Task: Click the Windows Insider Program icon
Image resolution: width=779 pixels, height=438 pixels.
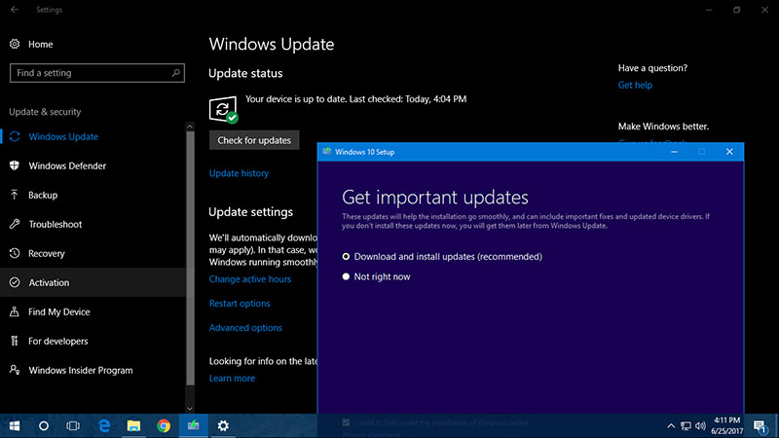Action: (15, 370)
